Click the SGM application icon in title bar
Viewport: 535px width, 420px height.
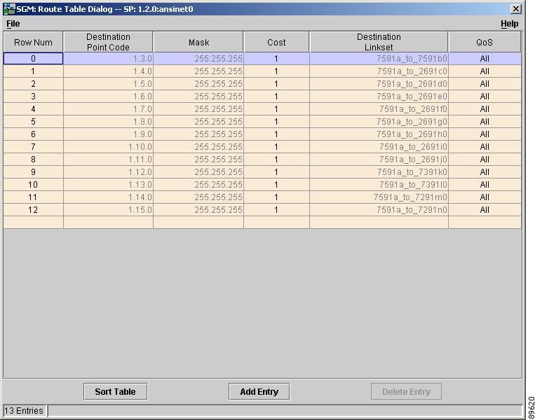[x=9, y=9]
